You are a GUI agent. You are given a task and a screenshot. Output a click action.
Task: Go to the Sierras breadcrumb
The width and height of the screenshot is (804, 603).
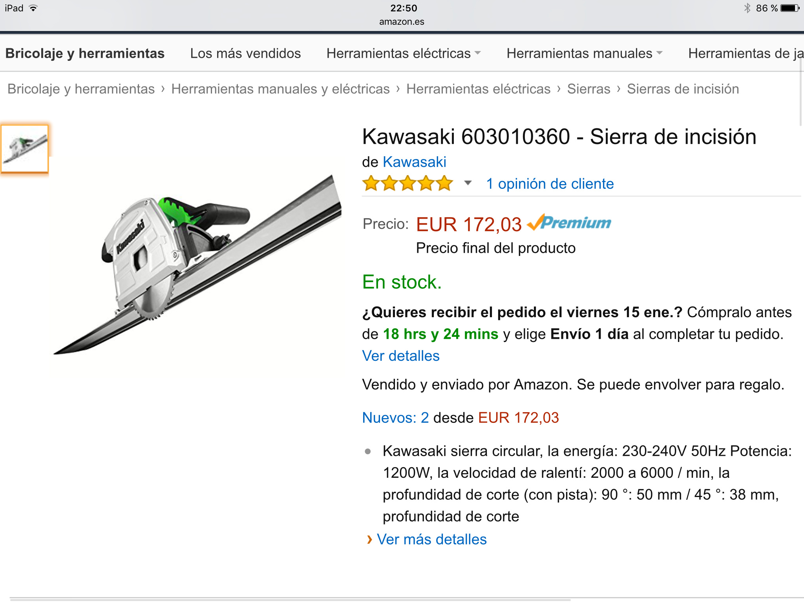588,89
